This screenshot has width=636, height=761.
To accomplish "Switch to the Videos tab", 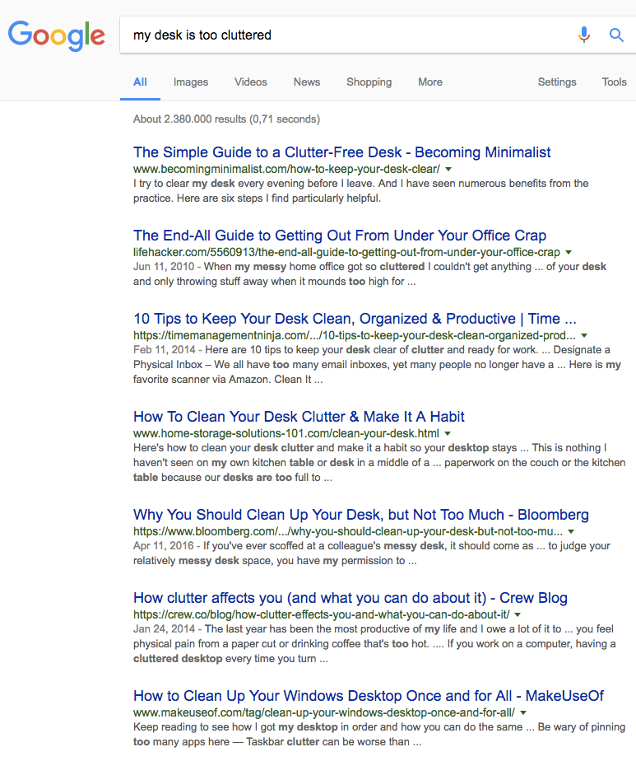I will 251,82.
